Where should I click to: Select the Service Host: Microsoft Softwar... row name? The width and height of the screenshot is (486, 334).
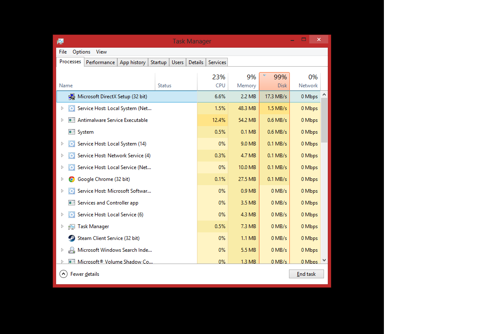click(x=114, y=191)
